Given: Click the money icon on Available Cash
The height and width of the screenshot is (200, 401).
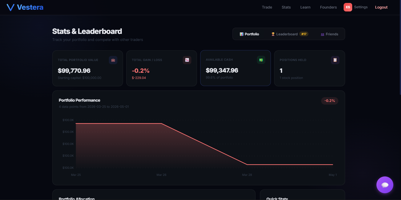Looking at the screenshot, I should click(x=261, y=60).
